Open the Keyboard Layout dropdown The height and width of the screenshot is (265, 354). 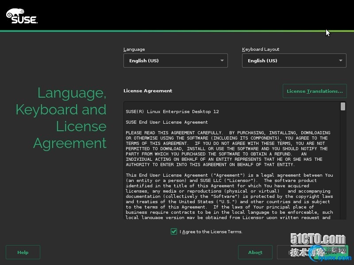[294, 61]
